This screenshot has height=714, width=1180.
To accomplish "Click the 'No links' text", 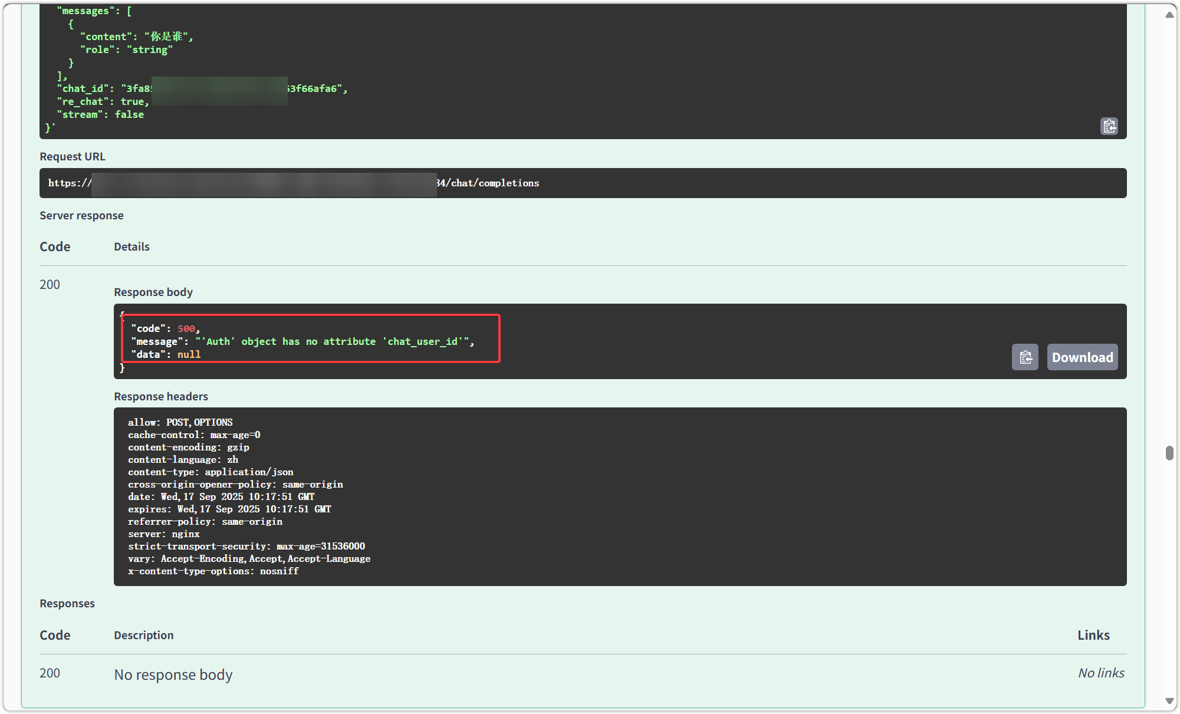I will coord(1100,673).
